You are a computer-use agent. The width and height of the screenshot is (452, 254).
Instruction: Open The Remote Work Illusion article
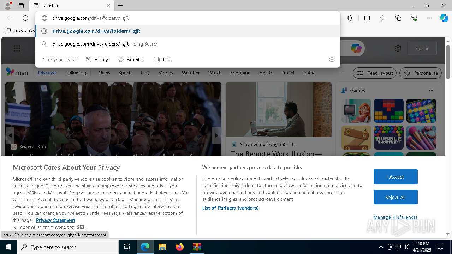pos(276,154)
